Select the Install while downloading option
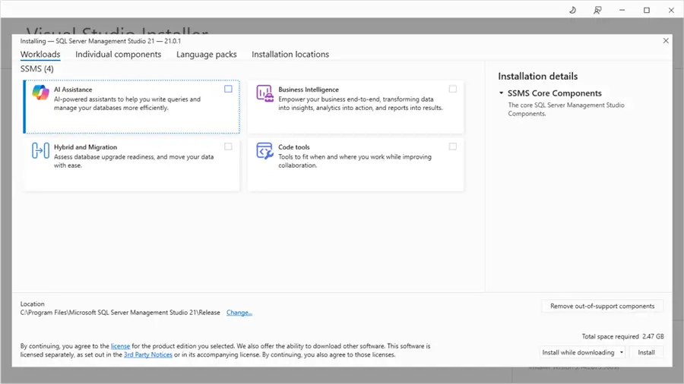This screenshot has width=684, height=384. [x=578, y=352]
